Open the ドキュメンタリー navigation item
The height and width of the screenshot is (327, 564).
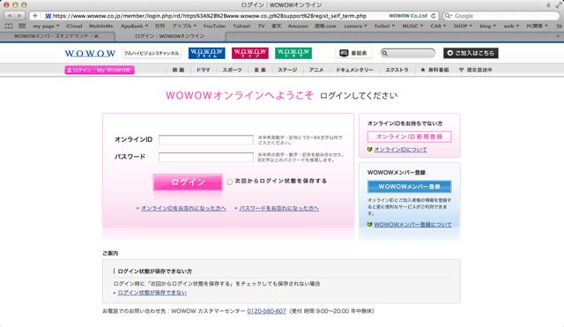(354, 70)
